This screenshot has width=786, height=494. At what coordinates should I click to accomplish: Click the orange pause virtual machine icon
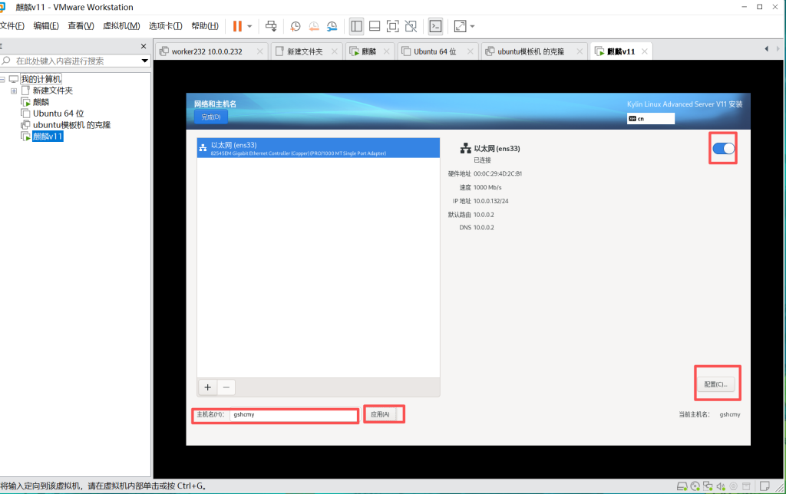tap(237, 26)
